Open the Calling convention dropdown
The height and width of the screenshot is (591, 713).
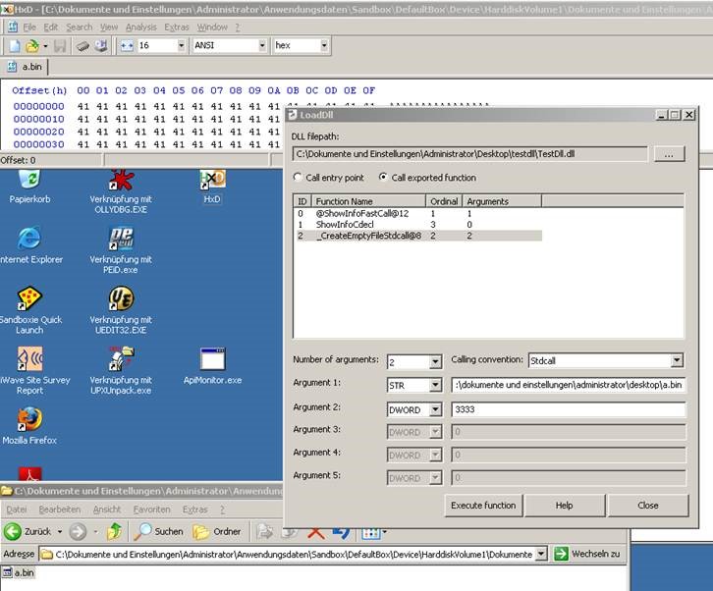coord(677,360)
